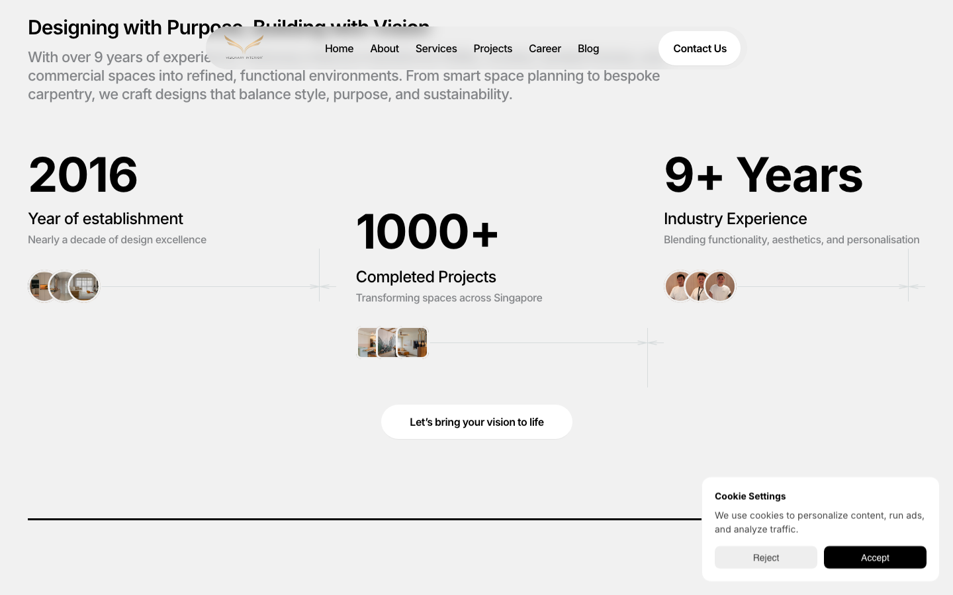Click Let's bring your vision to life
Screen dimensions: 953x595
click(476, 422)
